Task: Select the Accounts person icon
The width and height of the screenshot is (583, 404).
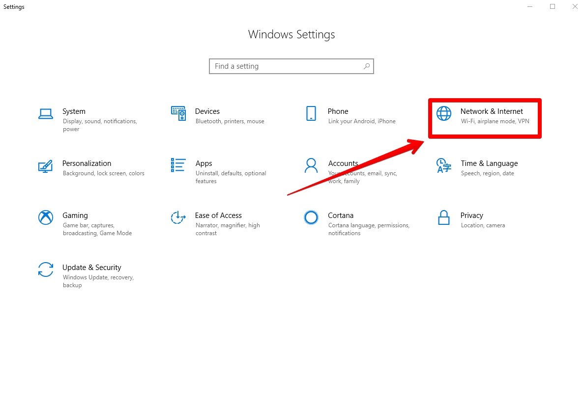Action: point(311,165)
